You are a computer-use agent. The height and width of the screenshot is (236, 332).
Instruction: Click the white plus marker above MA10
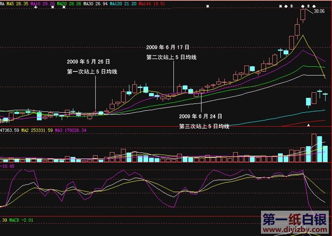[x=36, y=6]
